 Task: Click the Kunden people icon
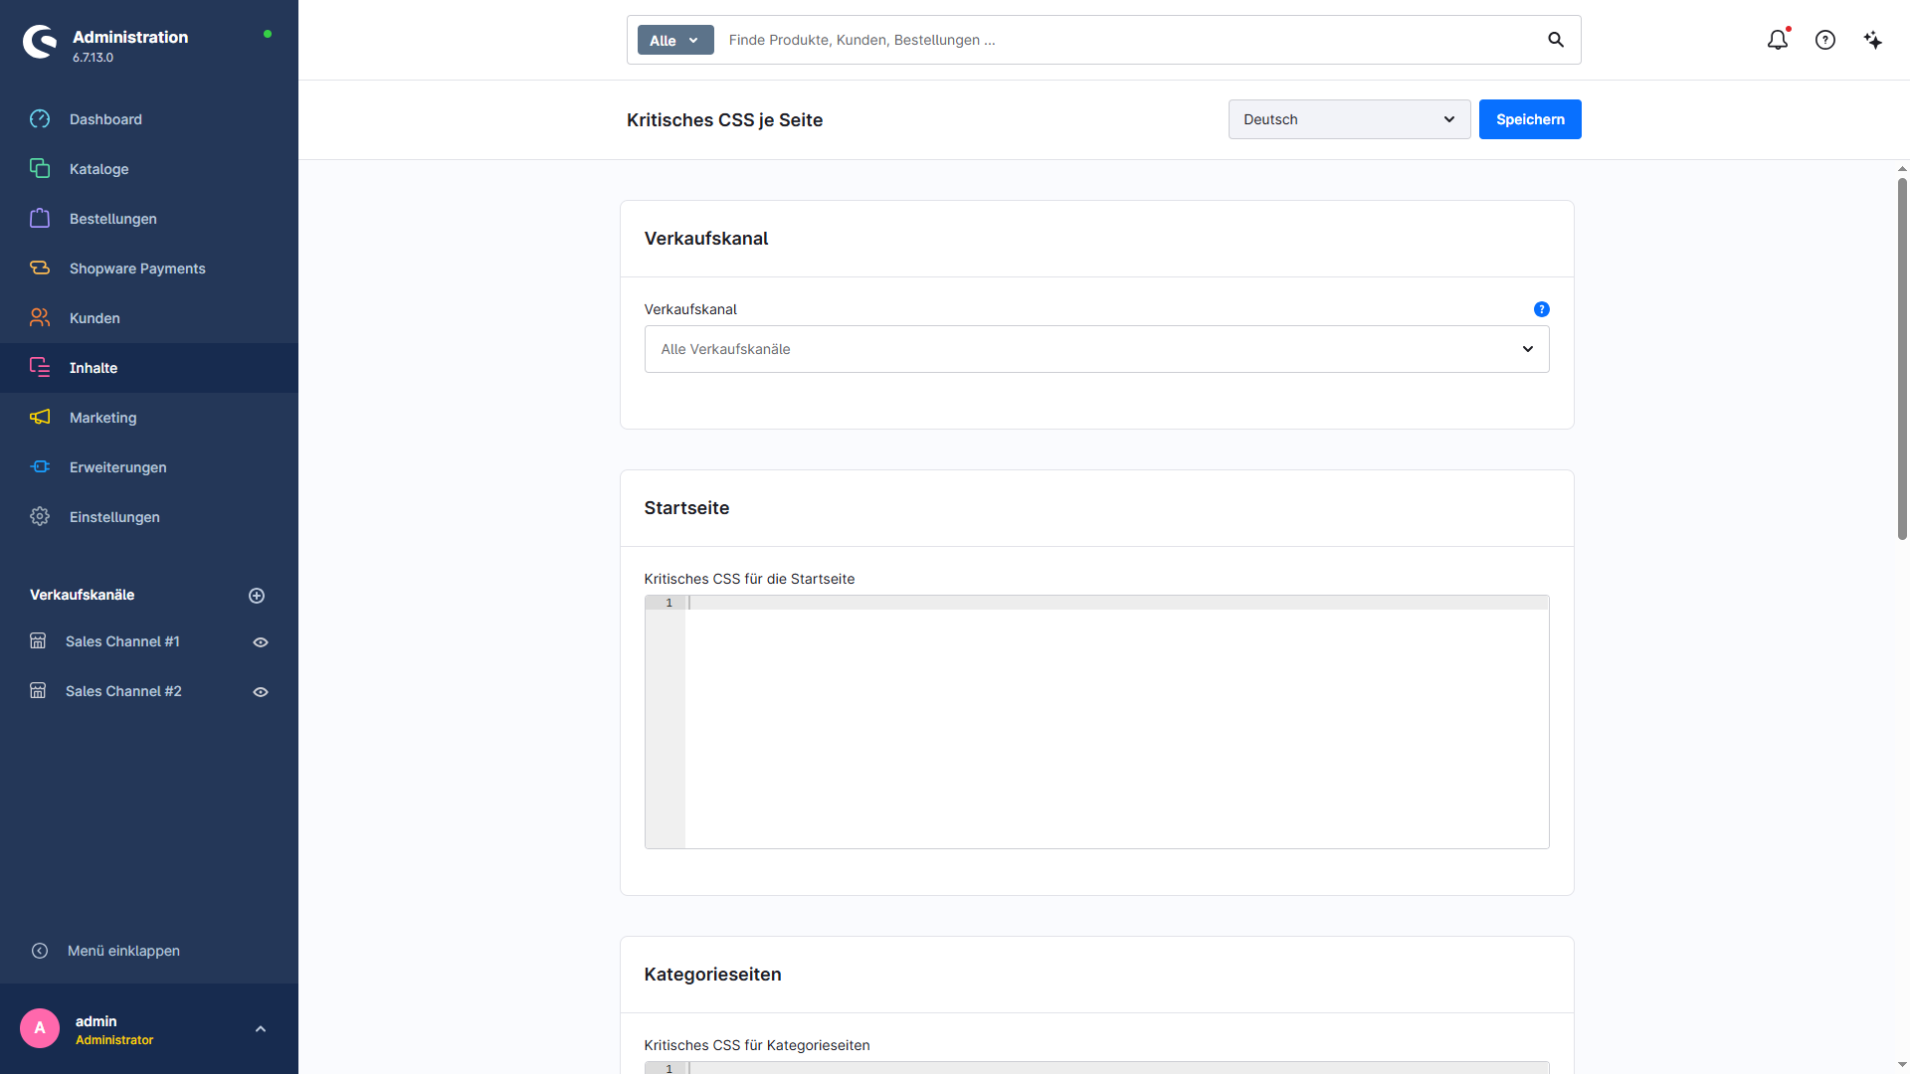pos(40,318)
